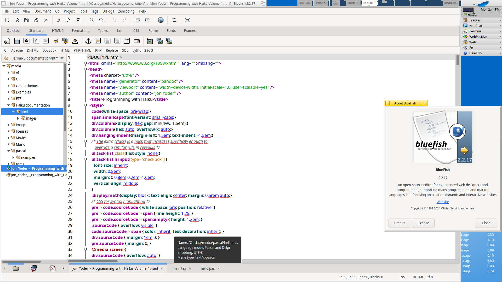The image size is (502, 282).
Task: Click the Cut scissors icon
Action: pyautogui.click(x=59, y=20)
